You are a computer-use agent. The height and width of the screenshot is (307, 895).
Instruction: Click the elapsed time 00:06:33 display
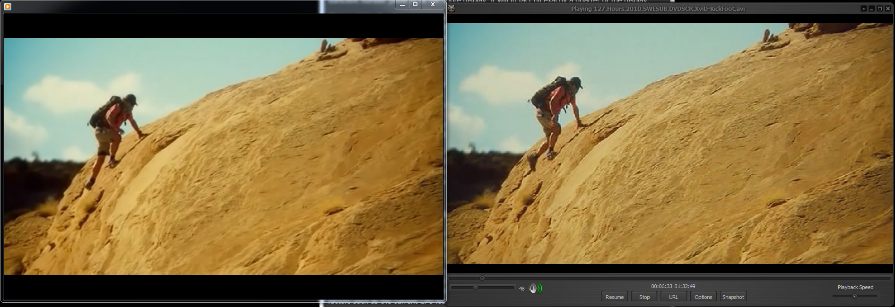[x=661, y=286]
